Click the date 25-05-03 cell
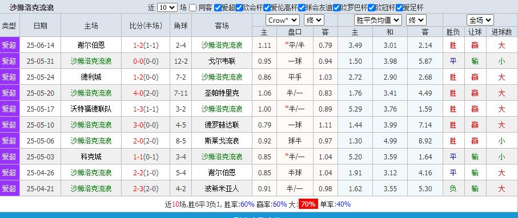518x218 pixels. click(41, 157)
